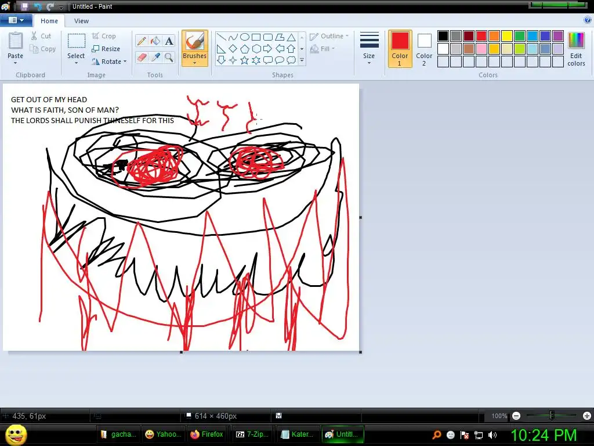Choose the Curve shape
Viewport: 594px width, 446px height.
pos(233,37)
